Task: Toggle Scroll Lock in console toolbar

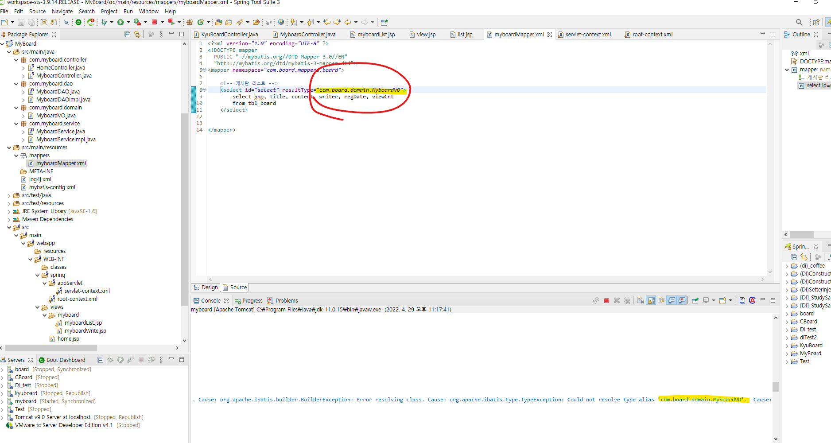Action: click(x=651, y=300)
